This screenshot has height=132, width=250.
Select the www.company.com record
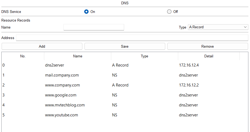62,85
